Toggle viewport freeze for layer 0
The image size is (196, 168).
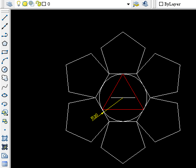(x=31, y=4)
